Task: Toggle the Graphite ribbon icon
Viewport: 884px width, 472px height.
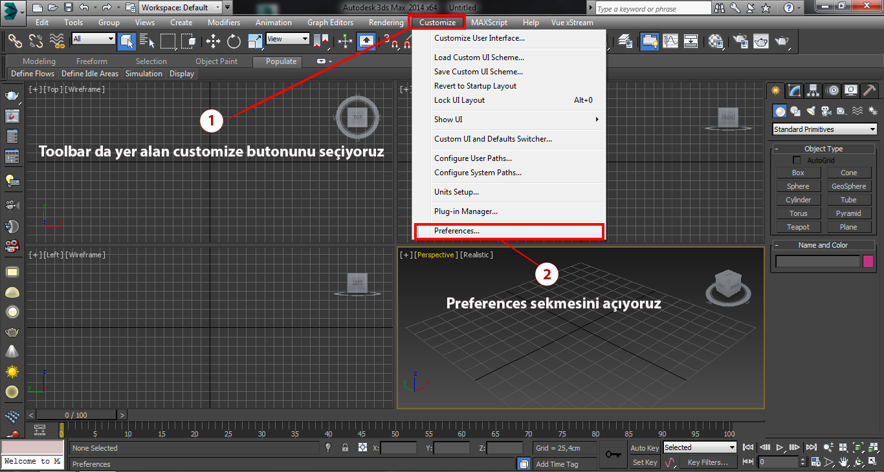Action: pyautogui.click(x=649, y=41)
